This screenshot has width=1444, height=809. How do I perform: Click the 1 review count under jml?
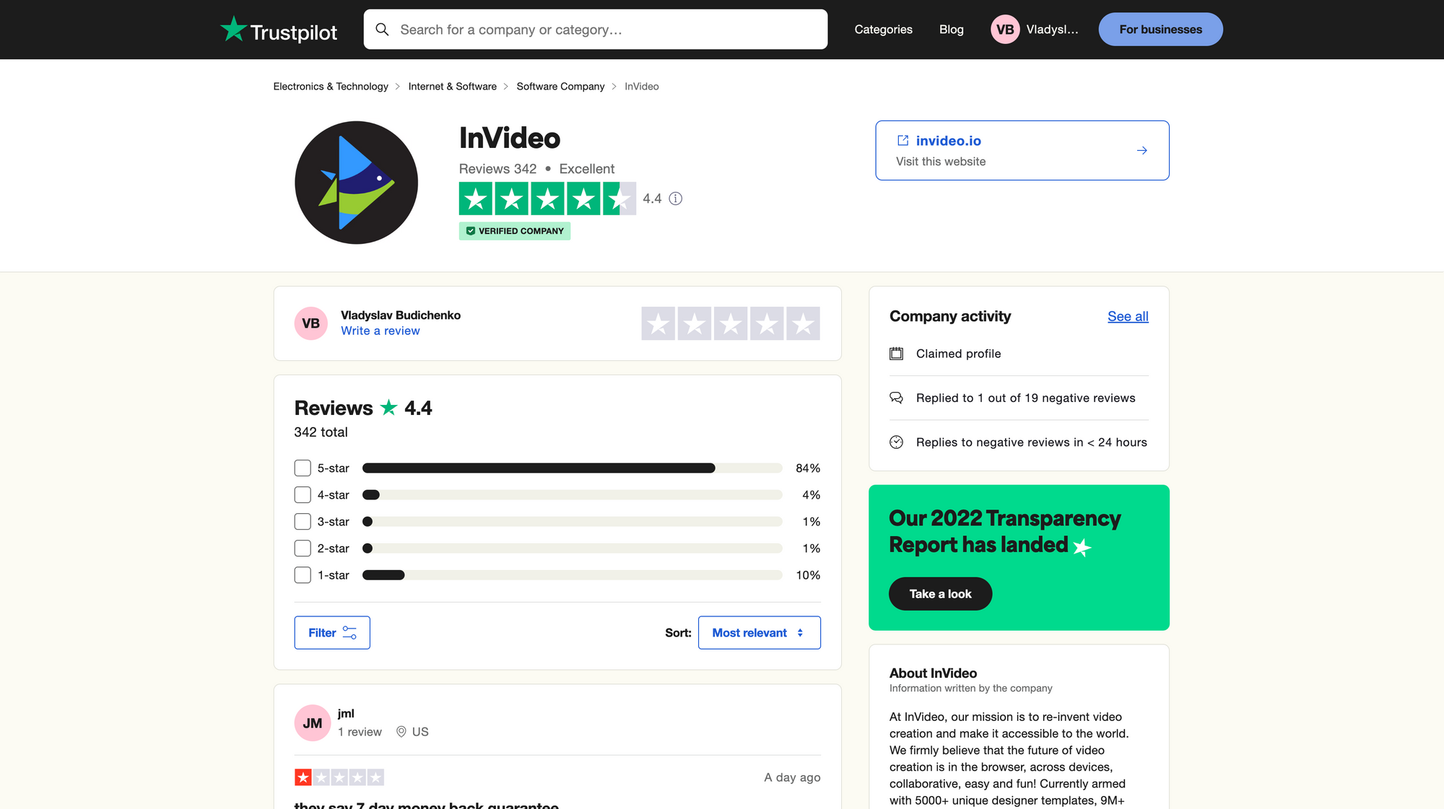coord(360,732)
